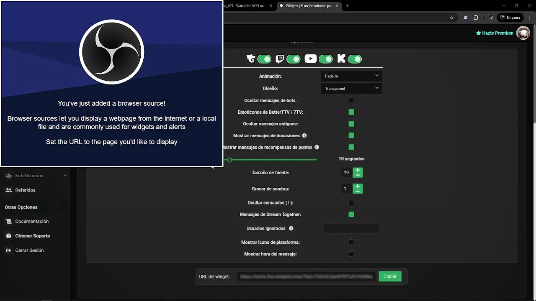Click the Otras Opciones sidebar heading

21,207
